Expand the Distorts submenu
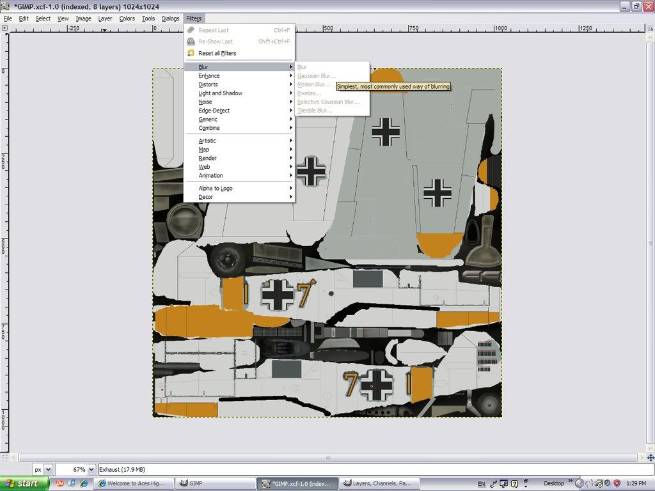655x491 pixels. 239,84
